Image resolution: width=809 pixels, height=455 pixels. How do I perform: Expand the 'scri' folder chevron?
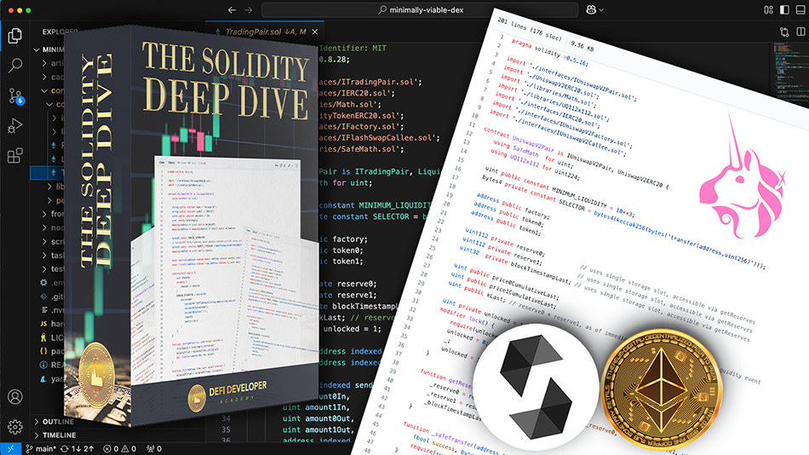(x=44, y=241)
